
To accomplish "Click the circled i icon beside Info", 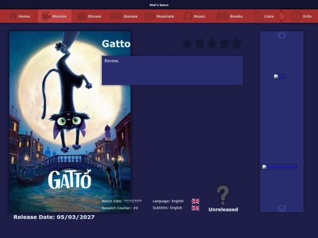I will [x=296, y=16].
